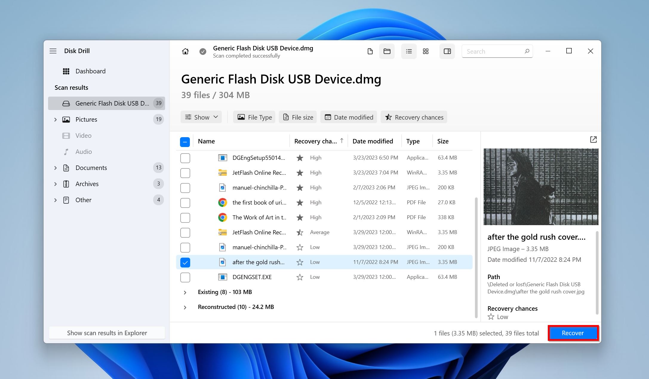The width and height of the screenshot is (649, 379).
Task: Select Dashboard from sidebar menu
Action: point(90,70)
